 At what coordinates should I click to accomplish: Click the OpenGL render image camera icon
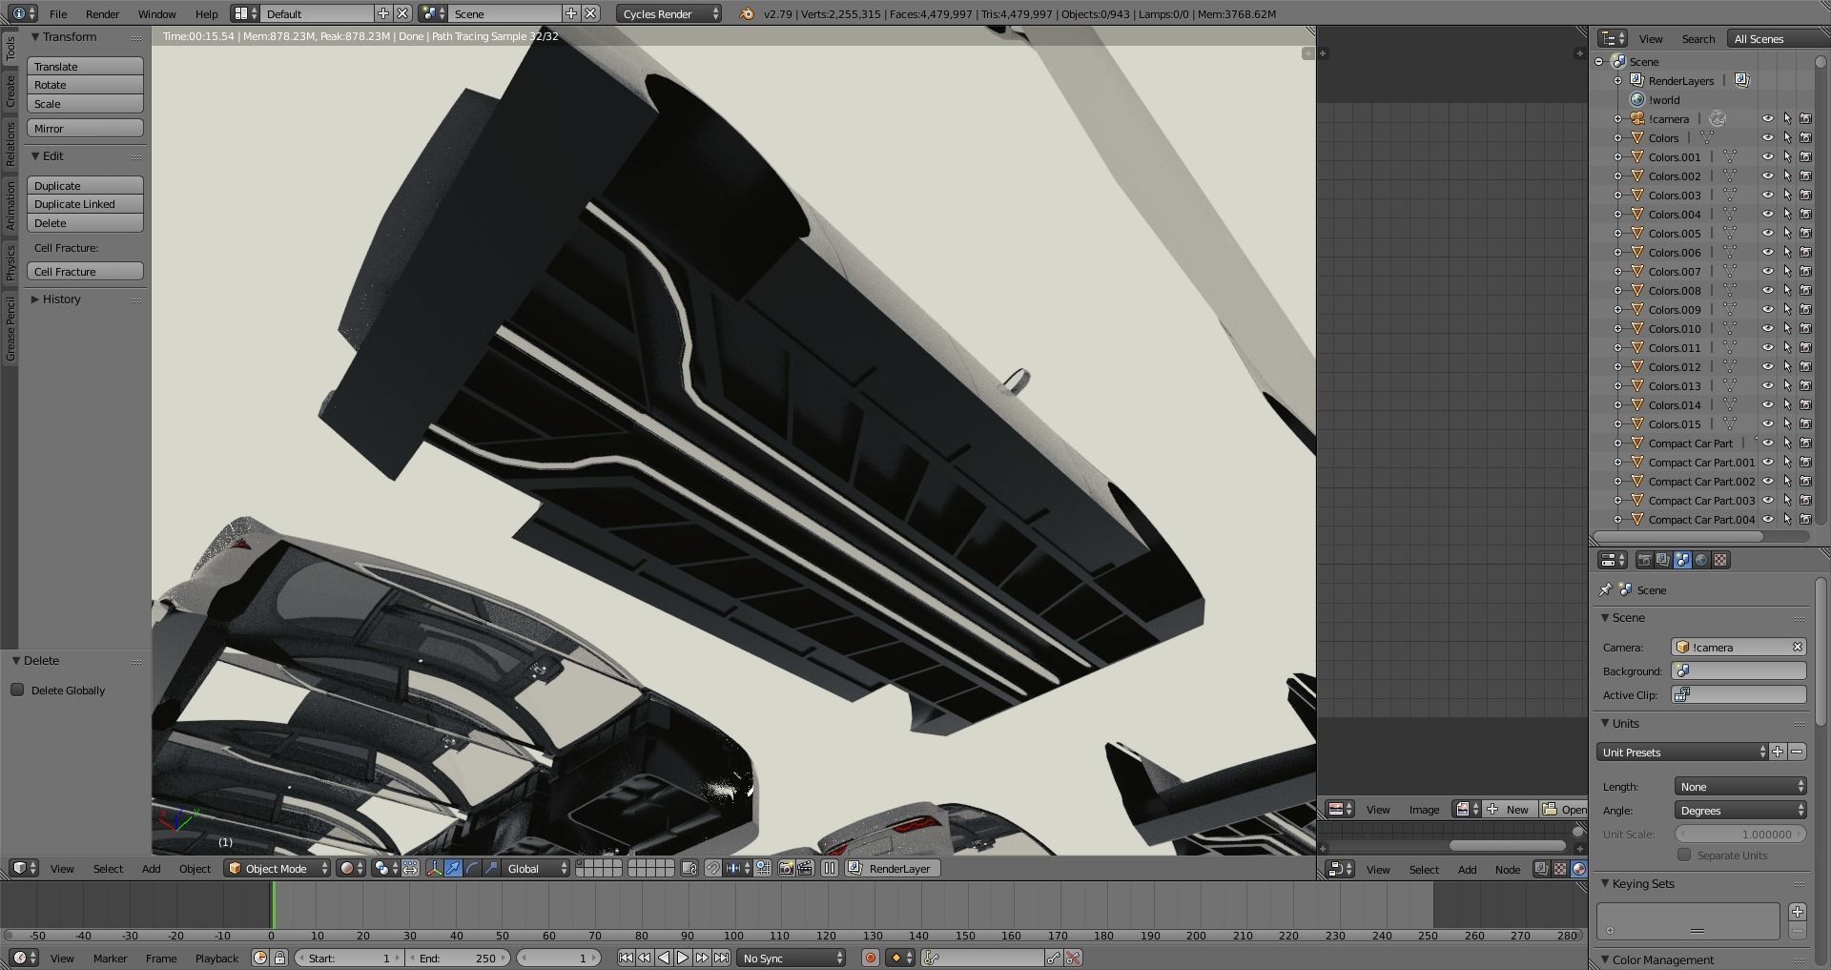pyautogui.click(x=786, y=868)
